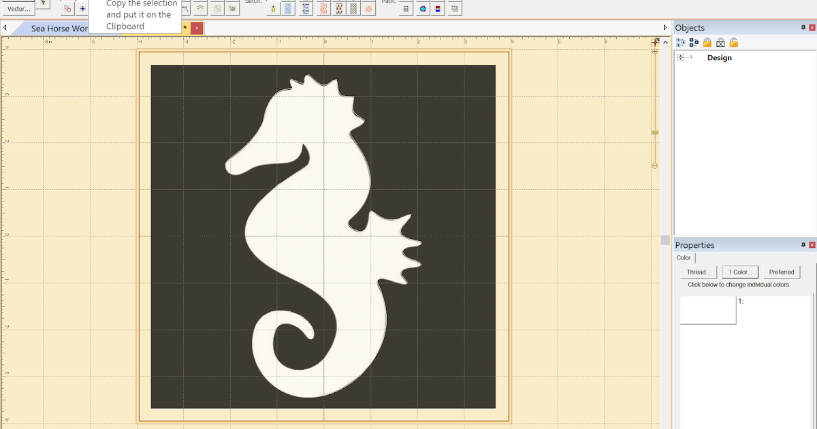Click color swatch 1 to change its color
This screenshot has width=817, height=429.
coord(708,310)
